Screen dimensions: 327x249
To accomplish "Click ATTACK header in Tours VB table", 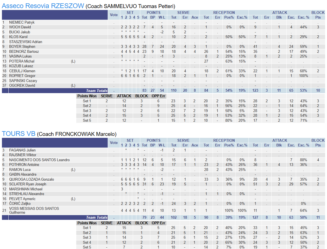I will click(280, 140).
